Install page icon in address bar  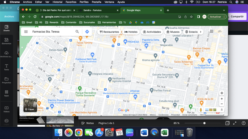pos(180,17)
